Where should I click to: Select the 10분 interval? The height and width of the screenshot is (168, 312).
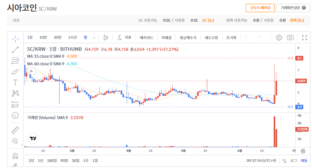(x=43, y=38)
